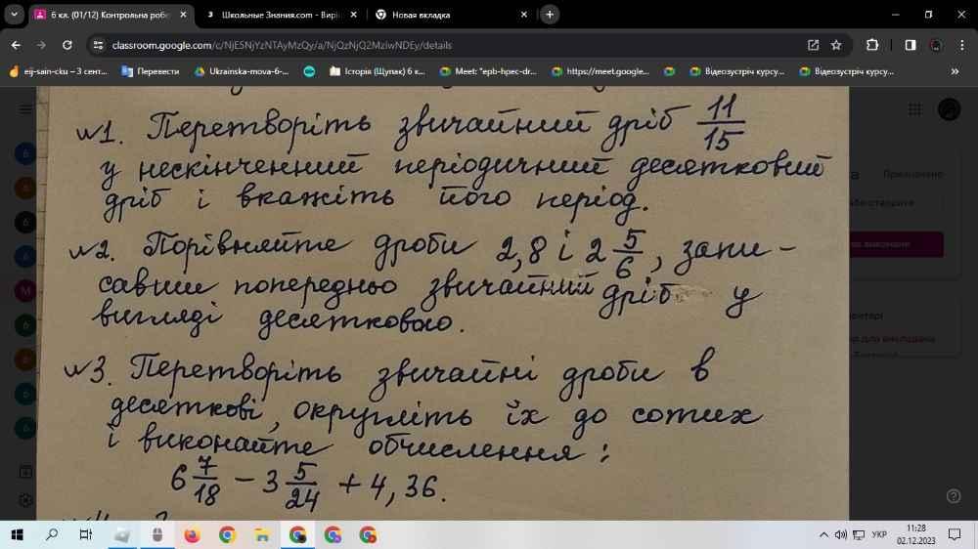Toggle the browser side panel
The image size is (978, 549).
click(x=911, y=45)
